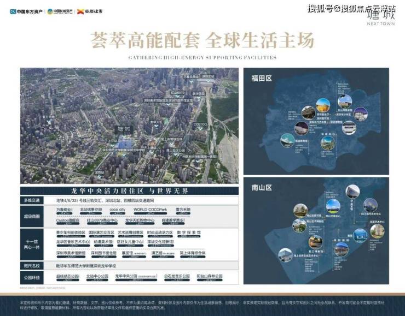This screenshot has width=405, height=316.
Task: Click the 简上体育综合体 entry in the table
Action: pos(193,254)
